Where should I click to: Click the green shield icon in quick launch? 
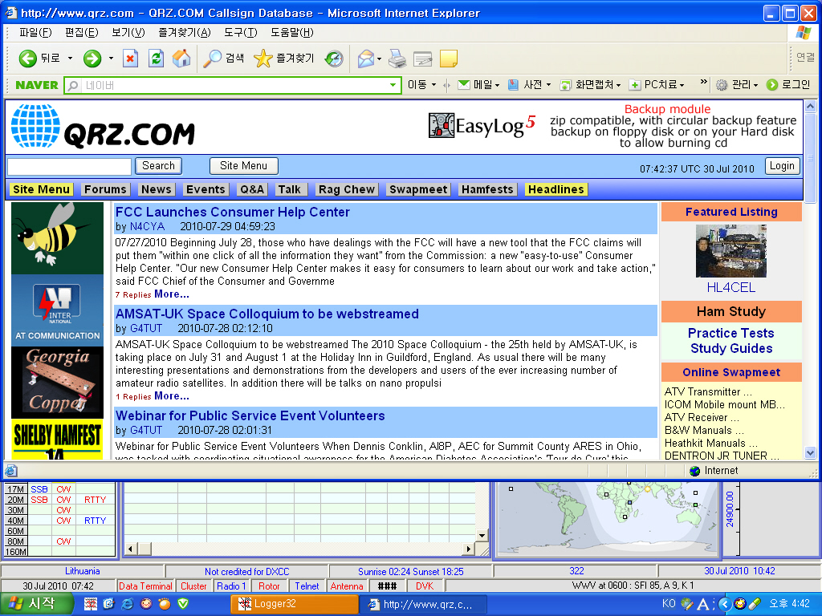[x=183, y=604]
